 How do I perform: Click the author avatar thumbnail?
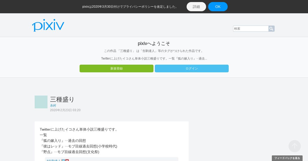click(41, 102)
